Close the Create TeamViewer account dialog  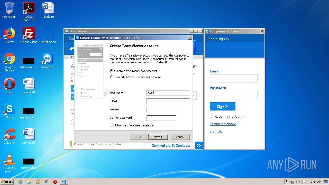(190, 38)
